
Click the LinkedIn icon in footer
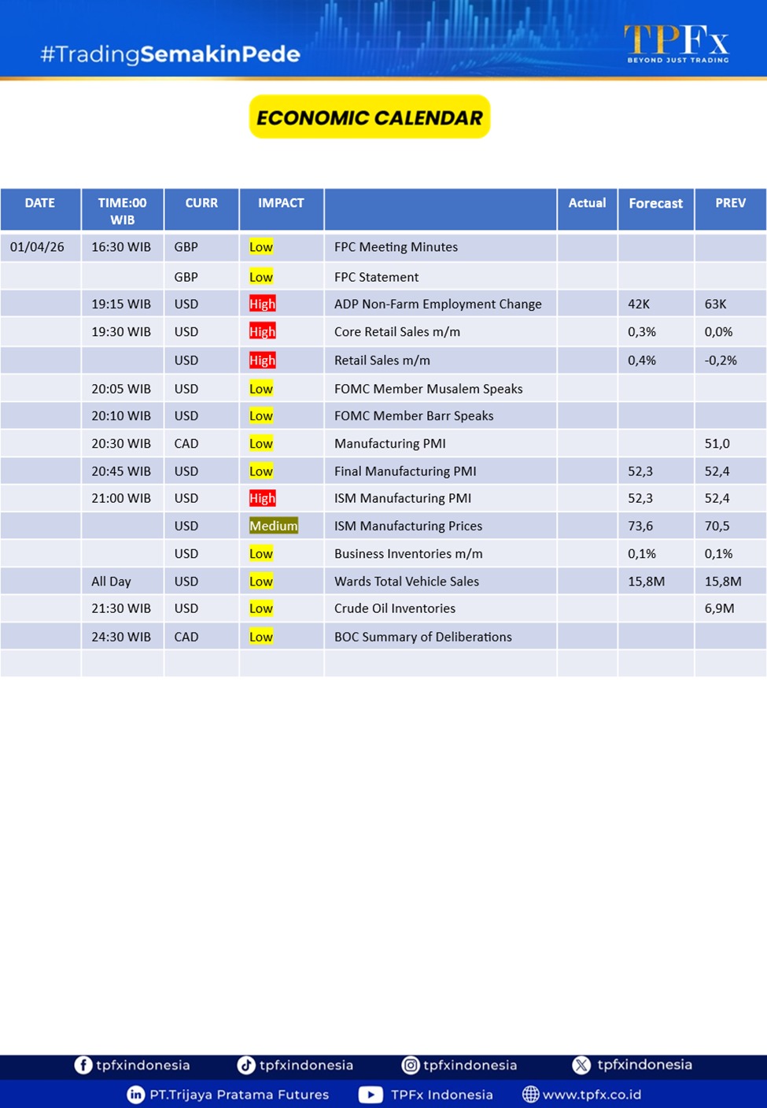136,1095
